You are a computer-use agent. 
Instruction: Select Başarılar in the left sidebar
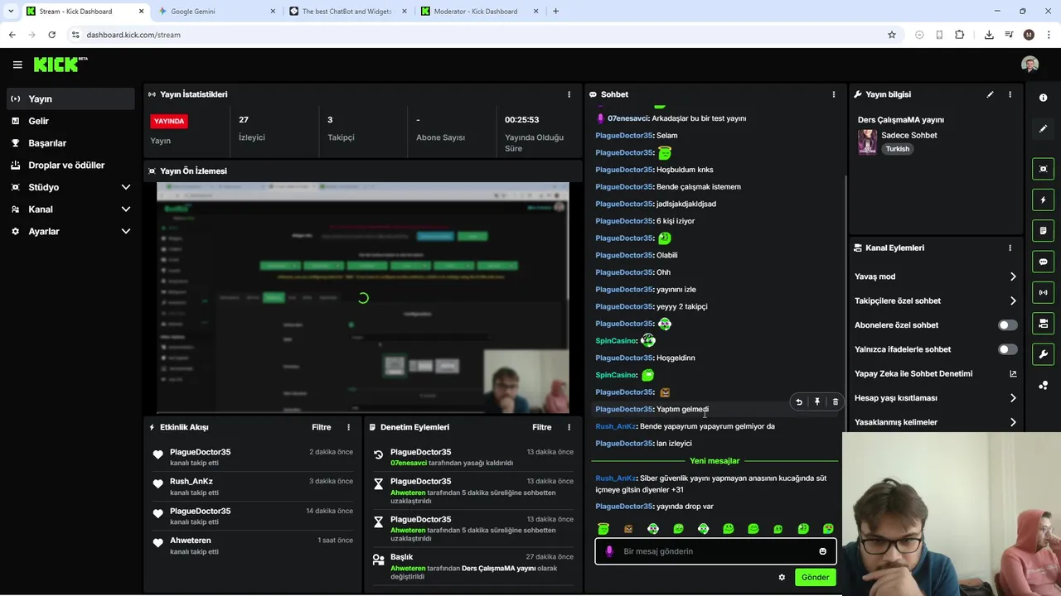coord(70,143)
